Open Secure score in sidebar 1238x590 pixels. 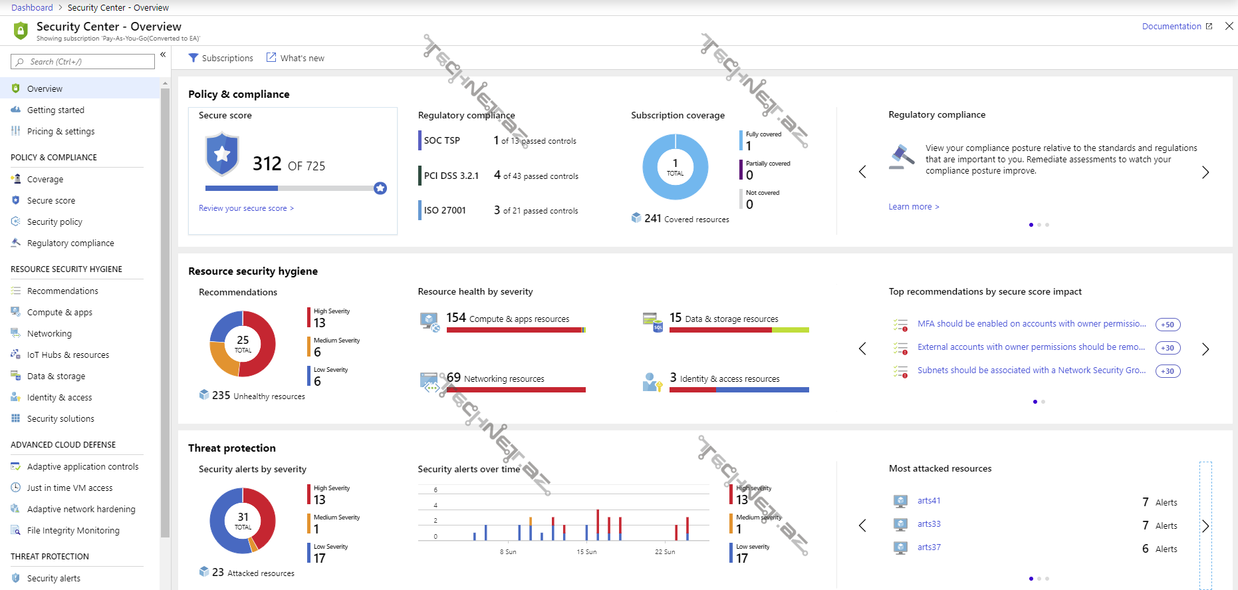(51, 200)
